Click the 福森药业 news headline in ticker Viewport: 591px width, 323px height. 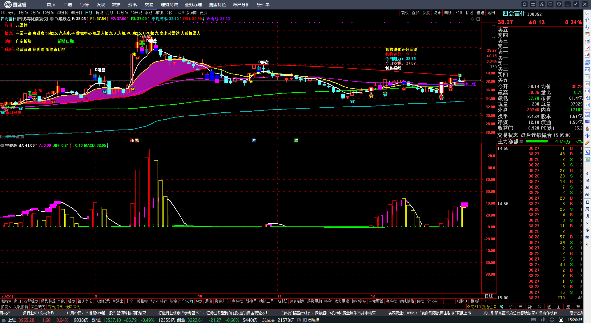point(429,313)
